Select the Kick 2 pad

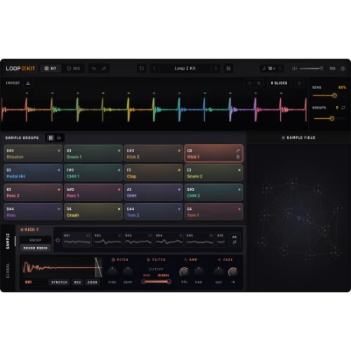pyautogui.click(x=154, y=154)
